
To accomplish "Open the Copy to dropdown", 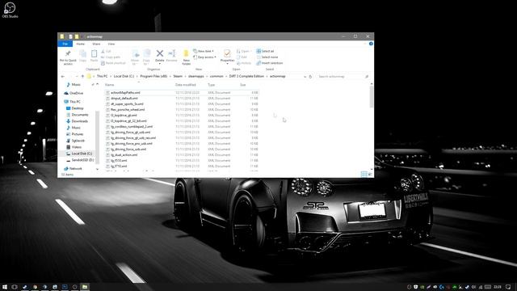I will [x=146, y=57].
